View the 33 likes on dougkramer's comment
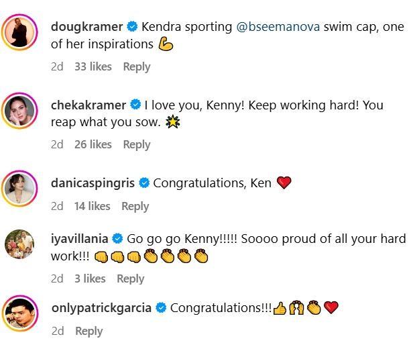This screenshot has width=419, height=355. (x=93, y=66)
